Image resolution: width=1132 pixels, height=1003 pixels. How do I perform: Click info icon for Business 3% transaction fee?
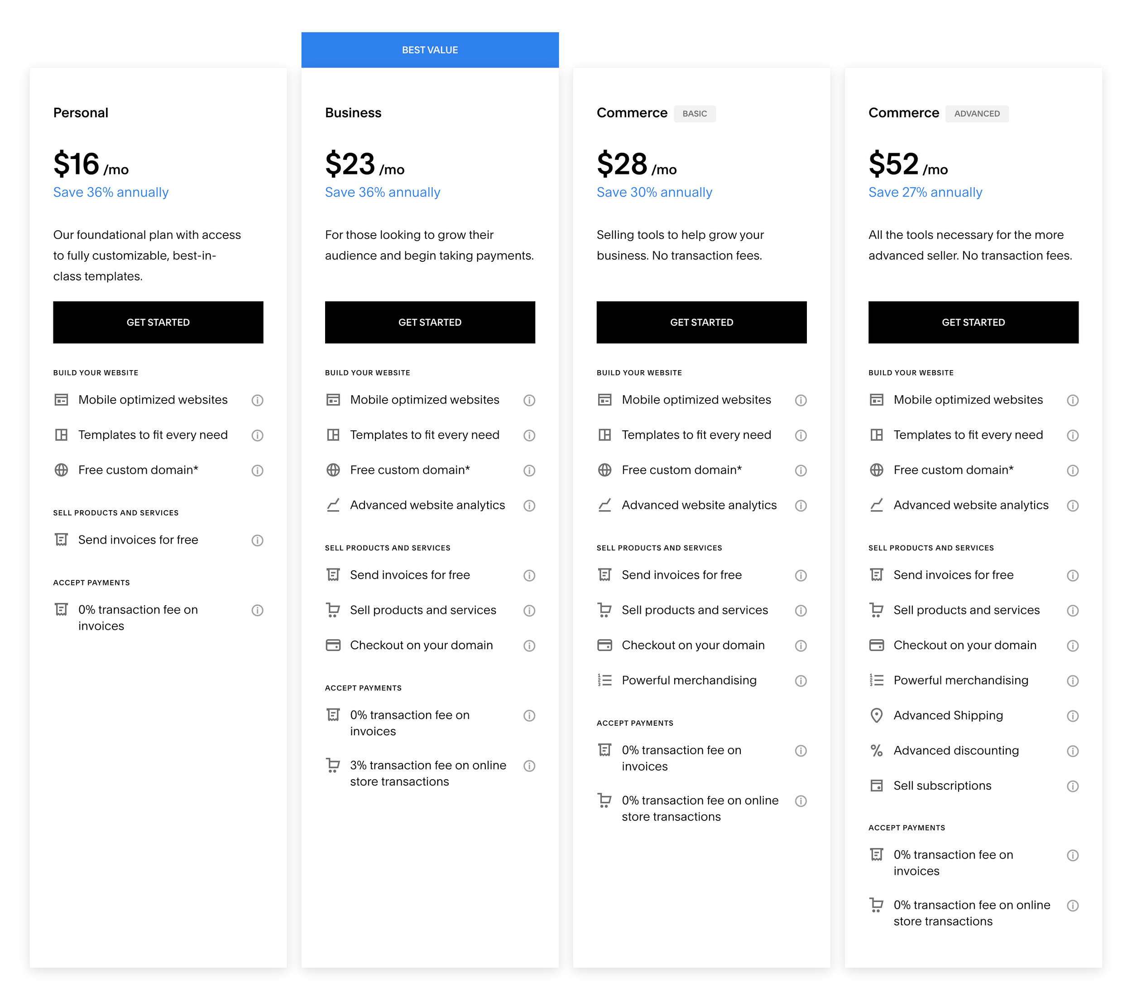(529, 766)
